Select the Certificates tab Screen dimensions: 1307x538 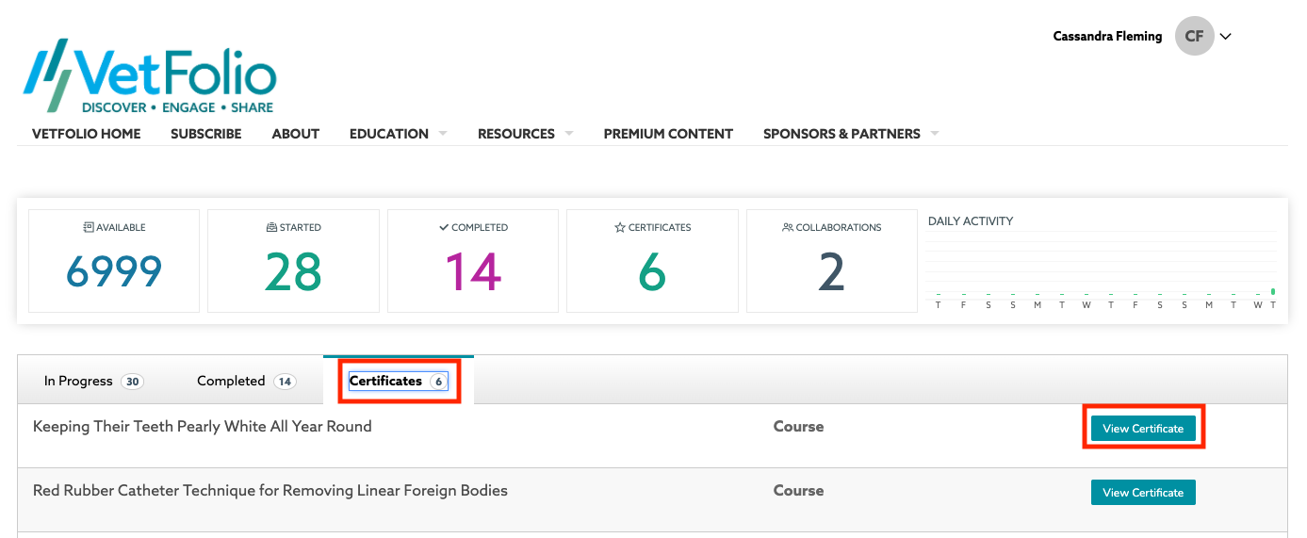point(399,382)
